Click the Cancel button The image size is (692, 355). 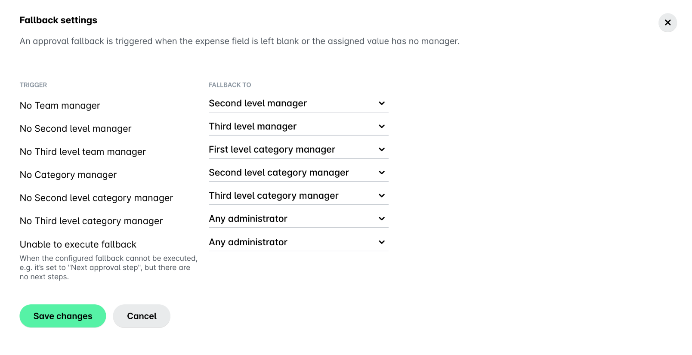pyautogui.click(x=142, y=316)
